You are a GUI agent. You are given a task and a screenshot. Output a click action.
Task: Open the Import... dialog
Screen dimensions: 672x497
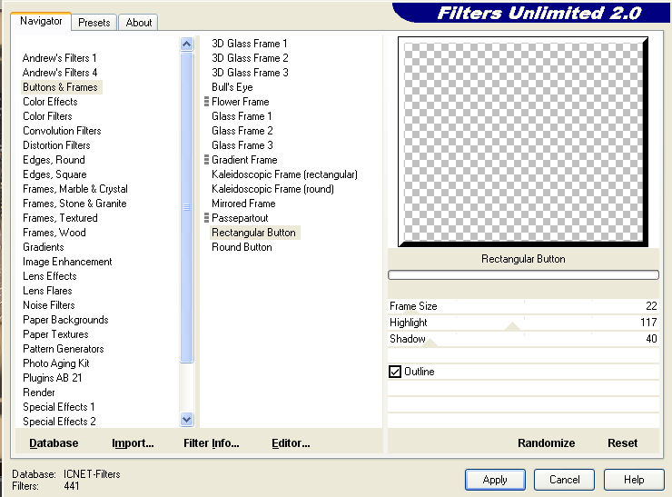(133, 443)
